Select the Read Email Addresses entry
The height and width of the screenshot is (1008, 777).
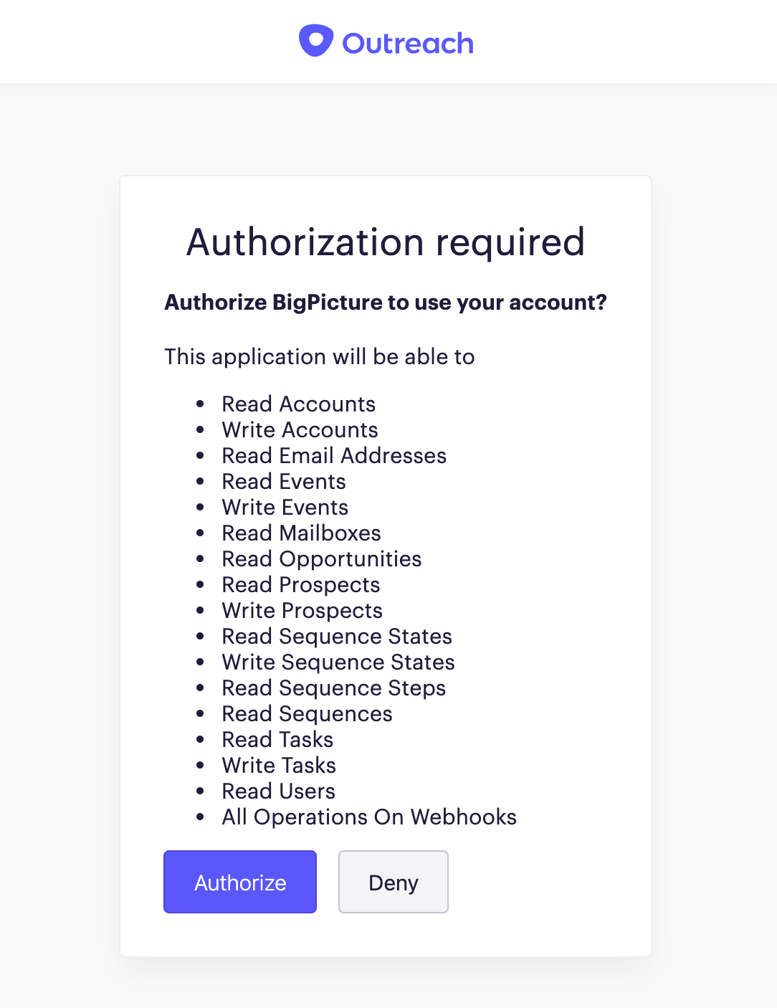coord(334,456)
